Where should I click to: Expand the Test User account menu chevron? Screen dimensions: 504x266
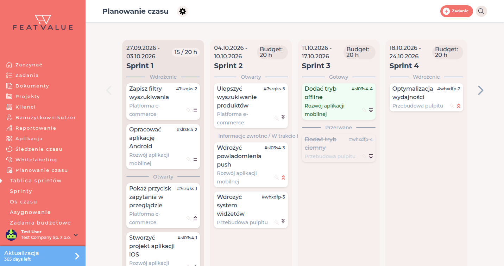(76, 235)
